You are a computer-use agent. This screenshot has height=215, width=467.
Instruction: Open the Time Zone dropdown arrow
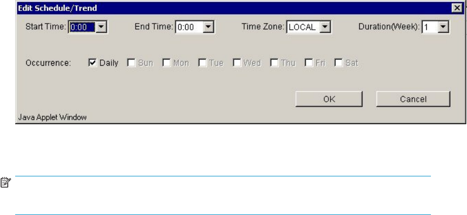(325, 27)
